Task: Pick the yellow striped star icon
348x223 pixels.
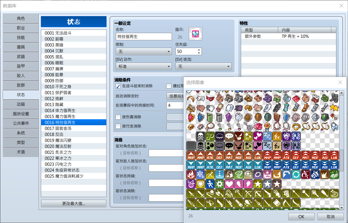Action: tap(258, 184)
